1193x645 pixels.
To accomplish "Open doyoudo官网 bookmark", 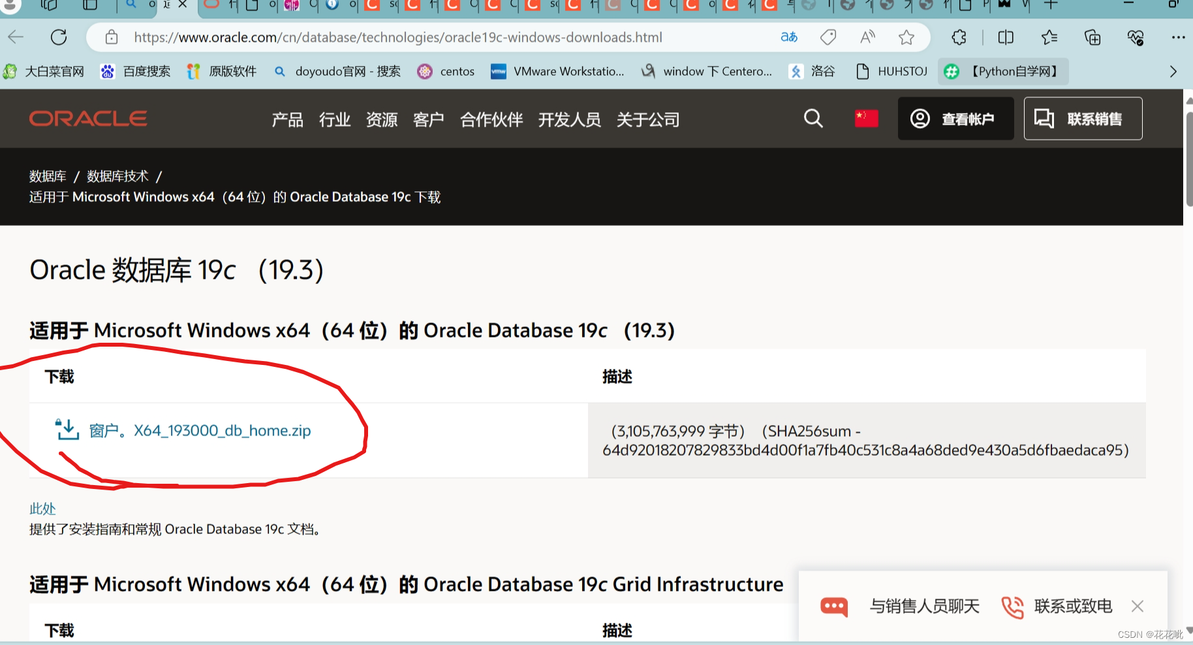I will coord(337,71).
